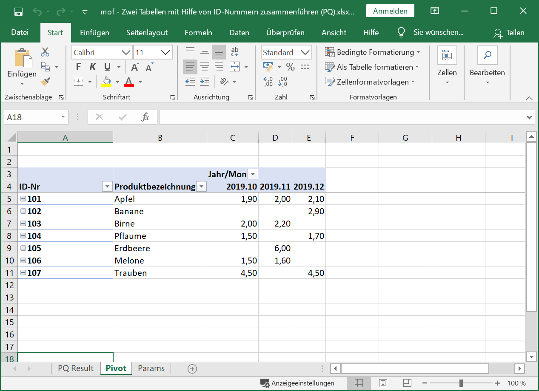Click the text wrap icon
This screenshot has width=539, height=391.
pyautogui.click(x=235, y=52)
